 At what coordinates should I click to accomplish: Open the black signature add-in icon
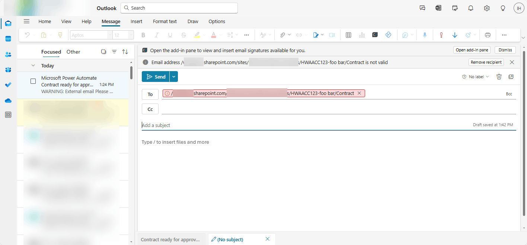click(375, 35)
